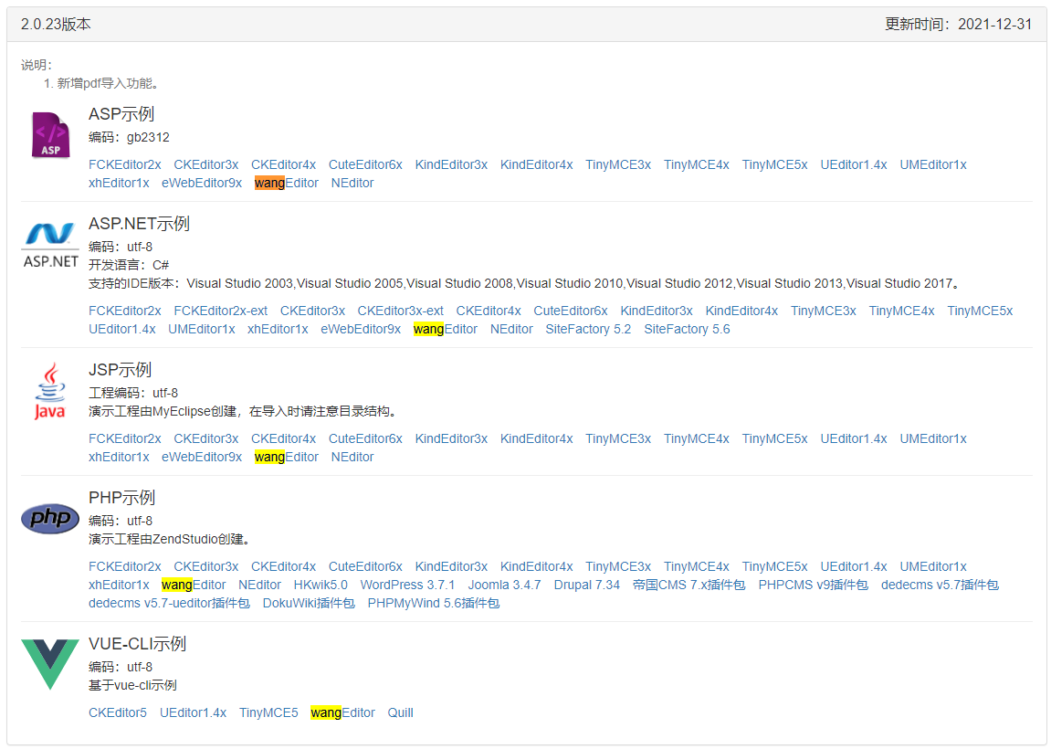Open KindEditor3x link under JSP示例
This screenshot has height=749, width=1051.
[451, 439]
